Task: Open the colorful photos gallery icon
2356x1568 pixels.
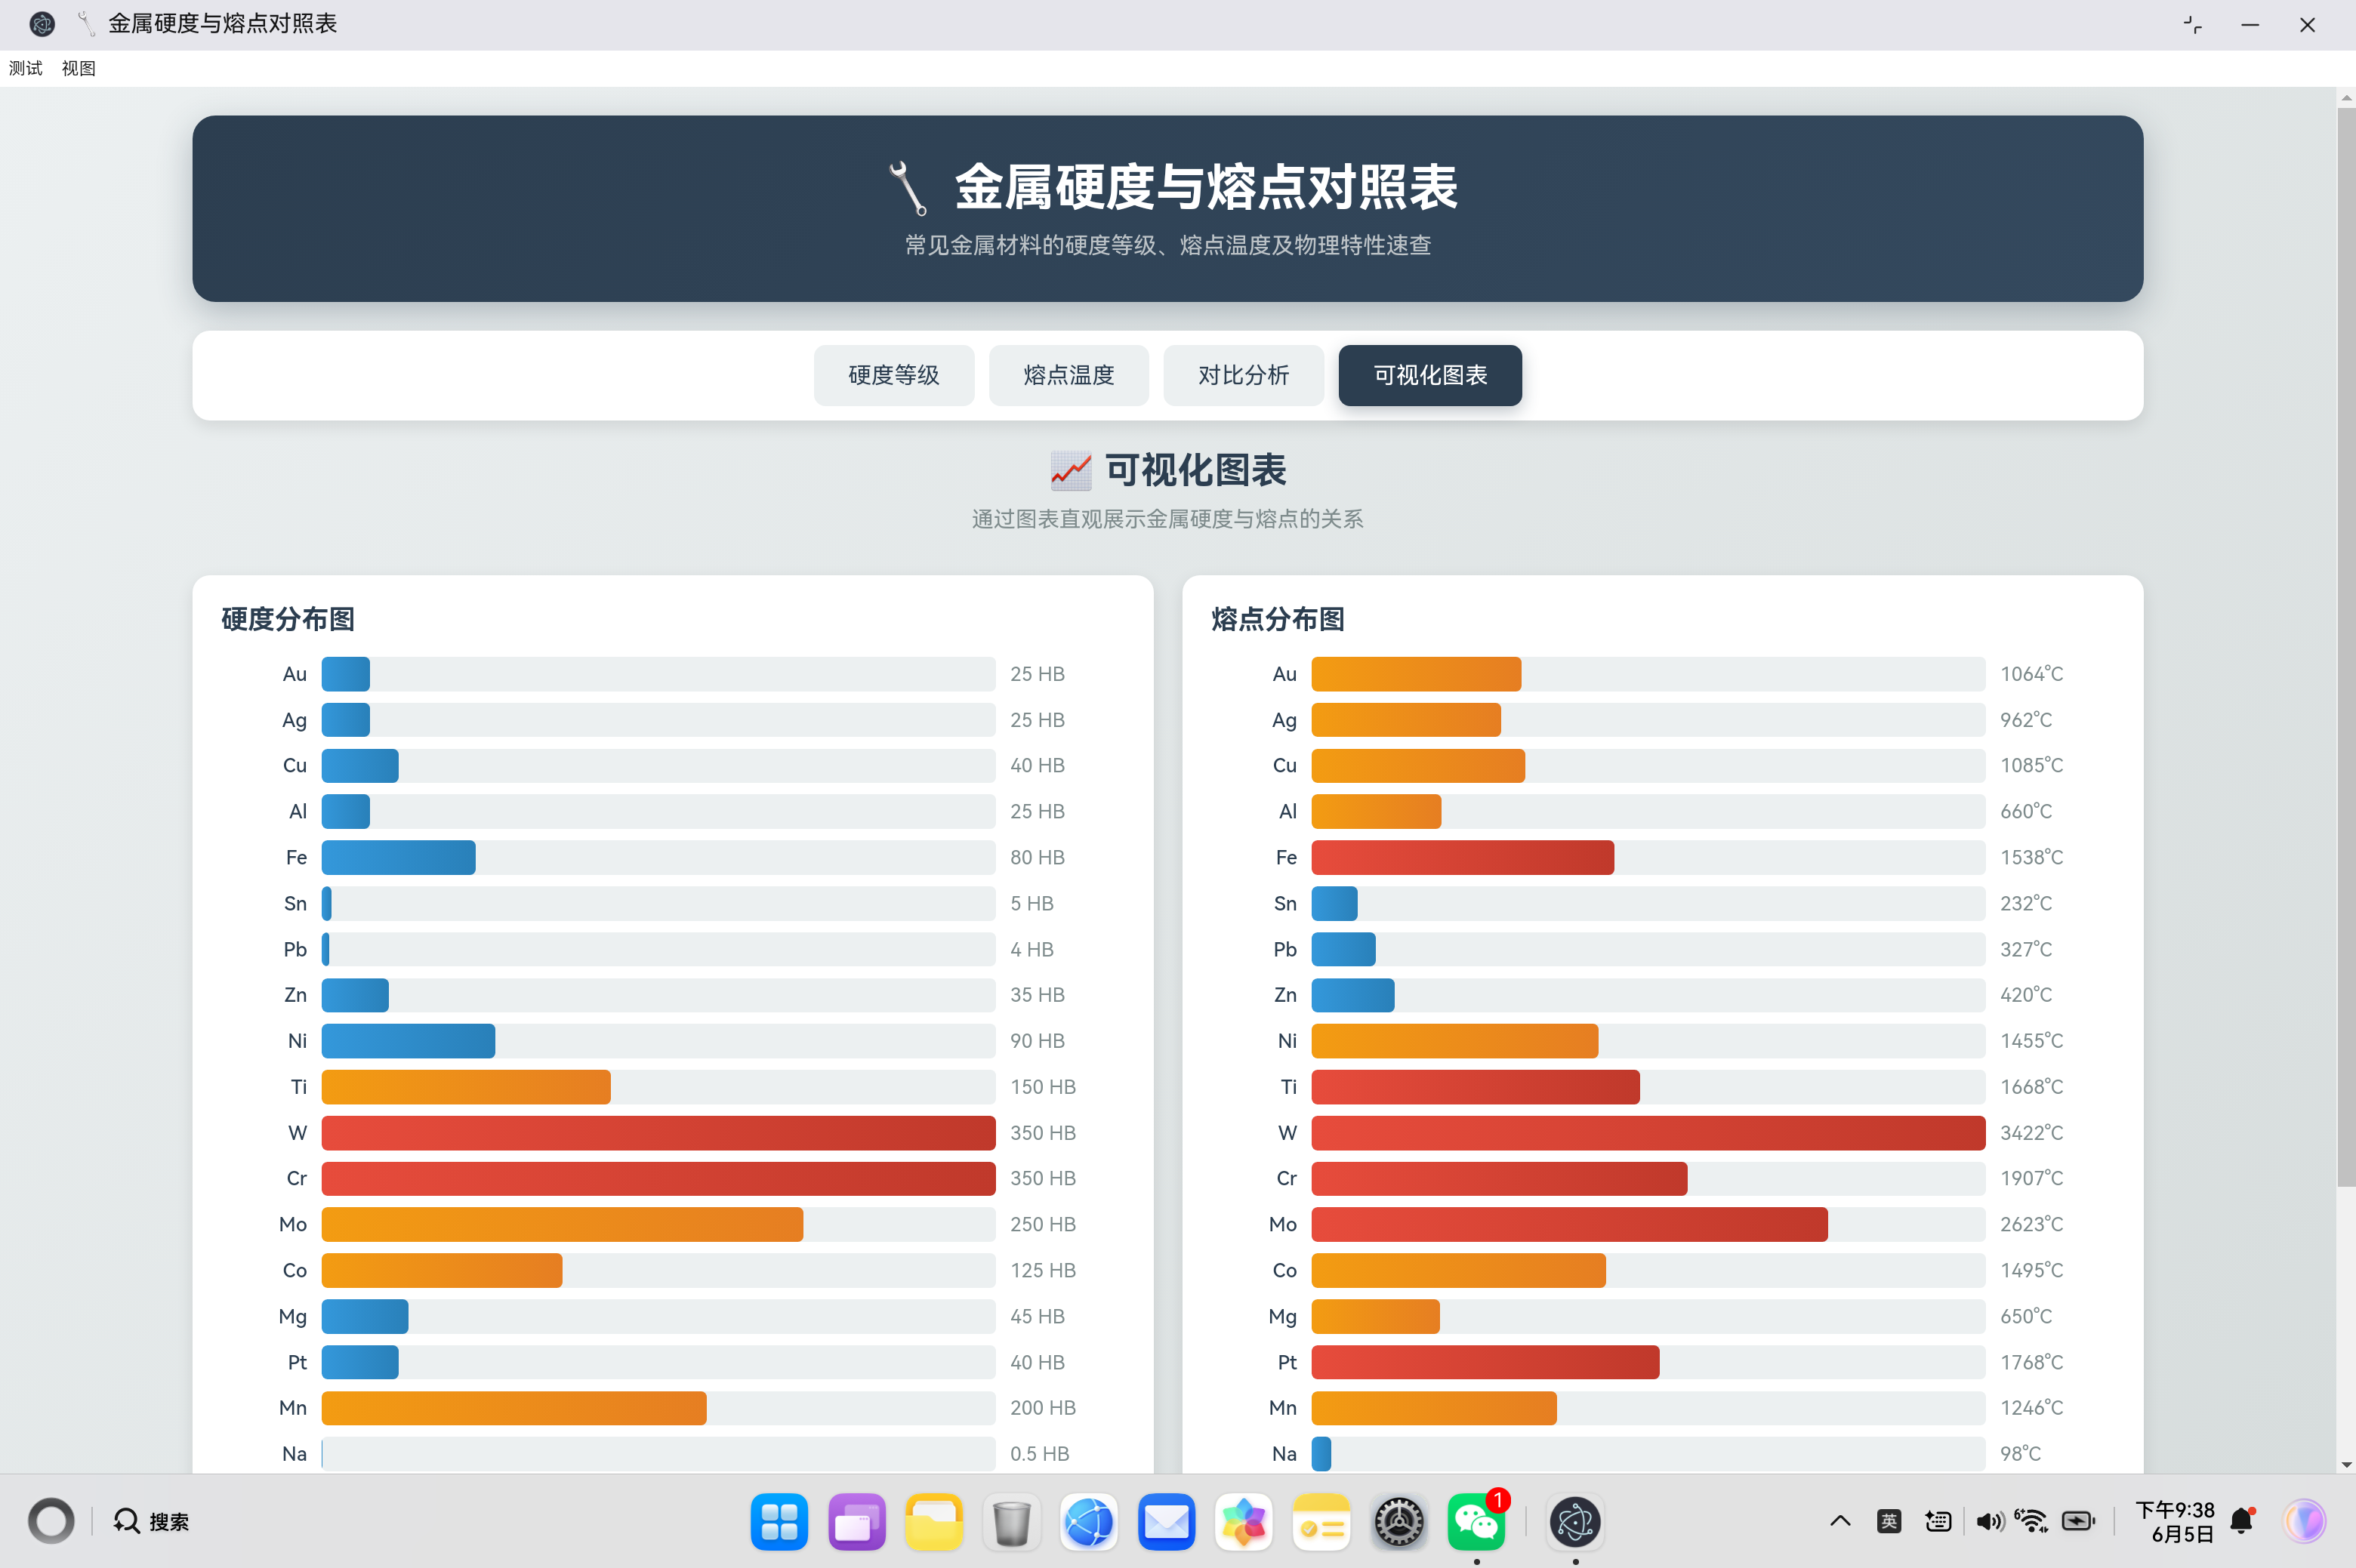Action: click(1244, 1521)
